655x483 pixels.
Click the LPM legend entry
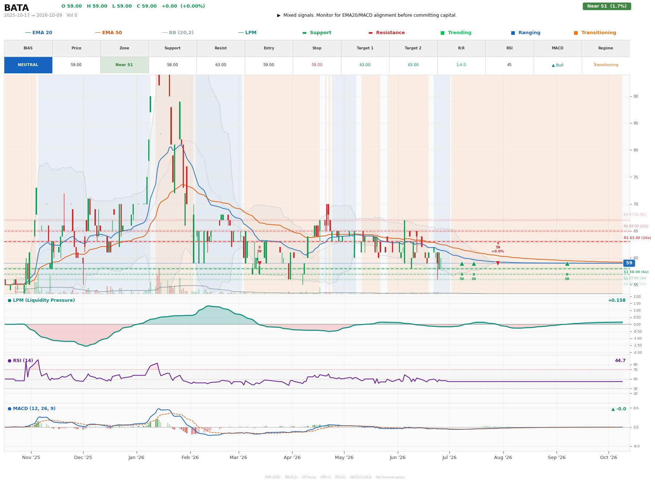[247, 33]
